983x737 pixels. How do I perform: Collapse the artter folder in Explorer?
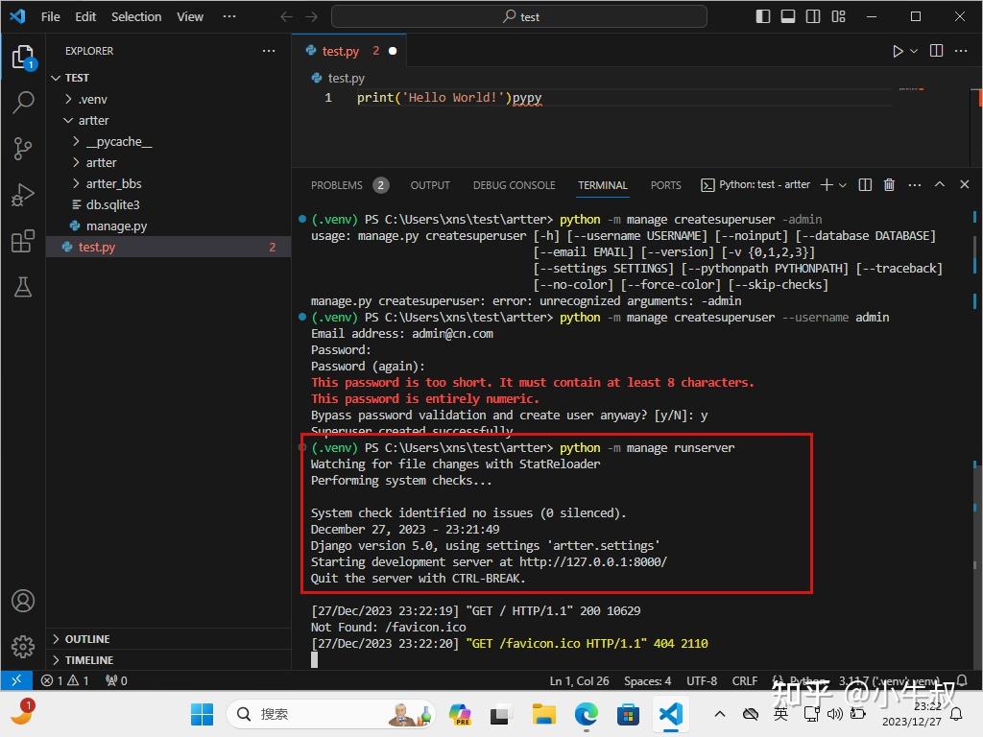[93, 120]
